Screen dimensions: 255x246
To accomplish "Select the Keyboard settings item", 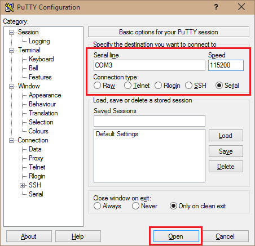I will 41,59.
